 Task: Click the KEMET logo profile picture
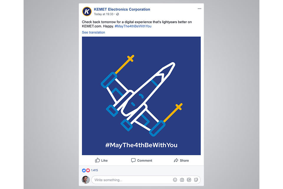(x=87, y=11)
